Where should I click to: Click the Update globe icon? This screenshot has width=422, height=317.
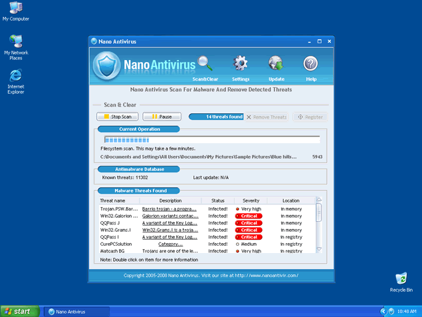(276, 65)
